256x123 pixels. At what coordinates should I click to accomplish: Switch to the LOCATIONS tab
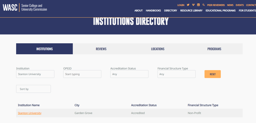pyautogui.click(x=158, y=49)
